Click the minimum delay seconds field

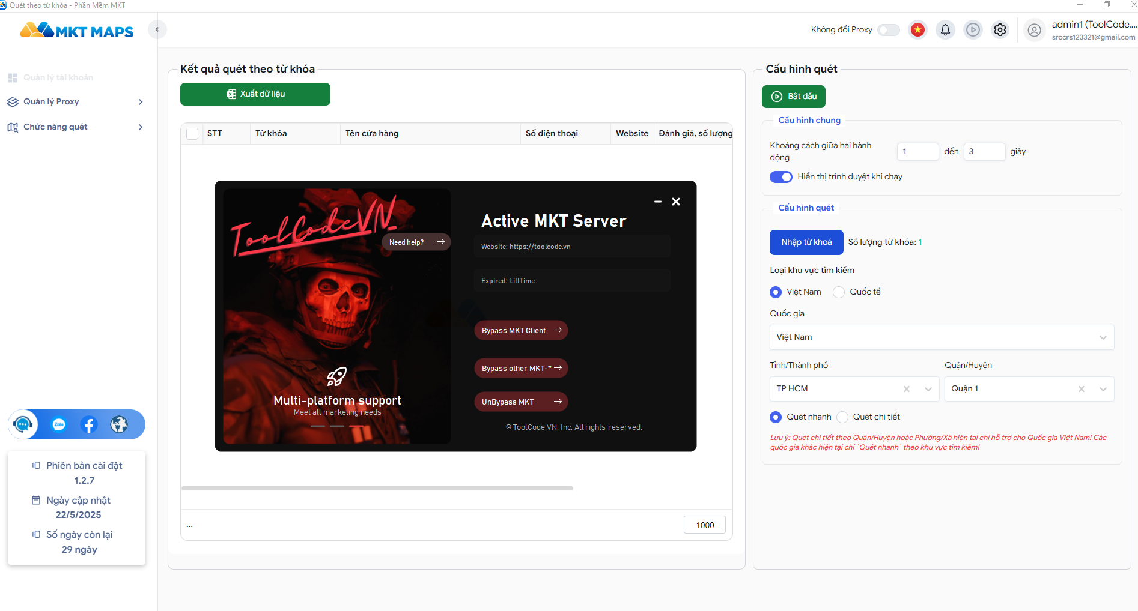(917, 152)
